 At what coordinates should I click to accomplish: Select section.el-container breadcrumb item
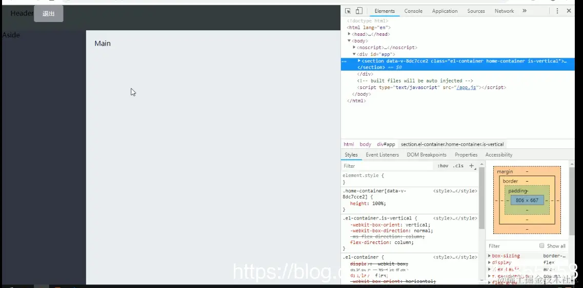click(452, 144)
